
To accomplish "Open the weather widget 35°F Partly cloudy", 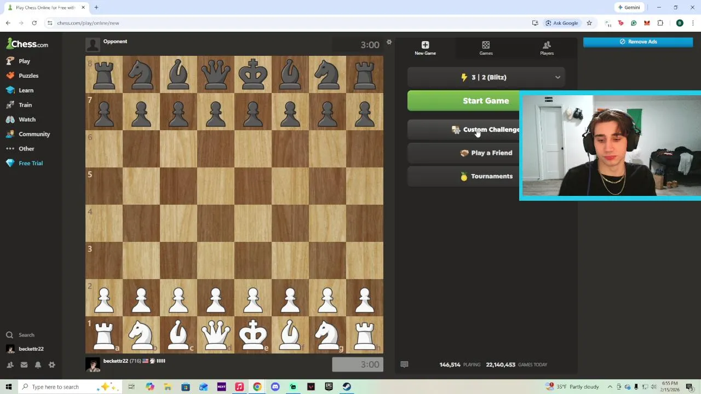I will [572, 387].
